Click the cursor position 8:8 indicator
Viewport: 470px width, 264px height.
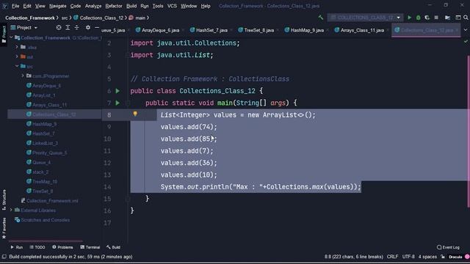click(354, 257)
